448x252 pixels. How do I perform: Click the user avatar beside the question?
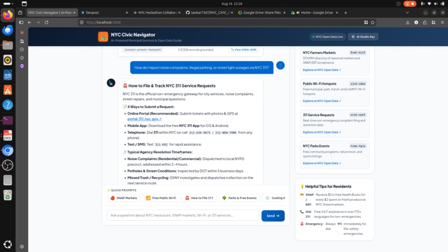(x=280, y=66)
